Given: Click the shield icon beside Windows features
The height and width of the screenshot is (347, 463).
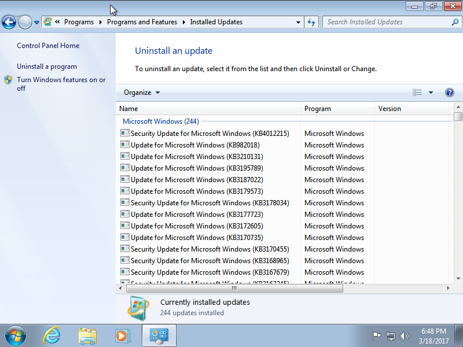Looking at the screenshot, I should coord(8,80).
